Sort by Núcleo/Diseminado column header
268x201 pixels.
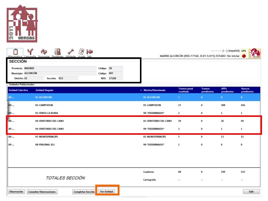click(154, 90)
